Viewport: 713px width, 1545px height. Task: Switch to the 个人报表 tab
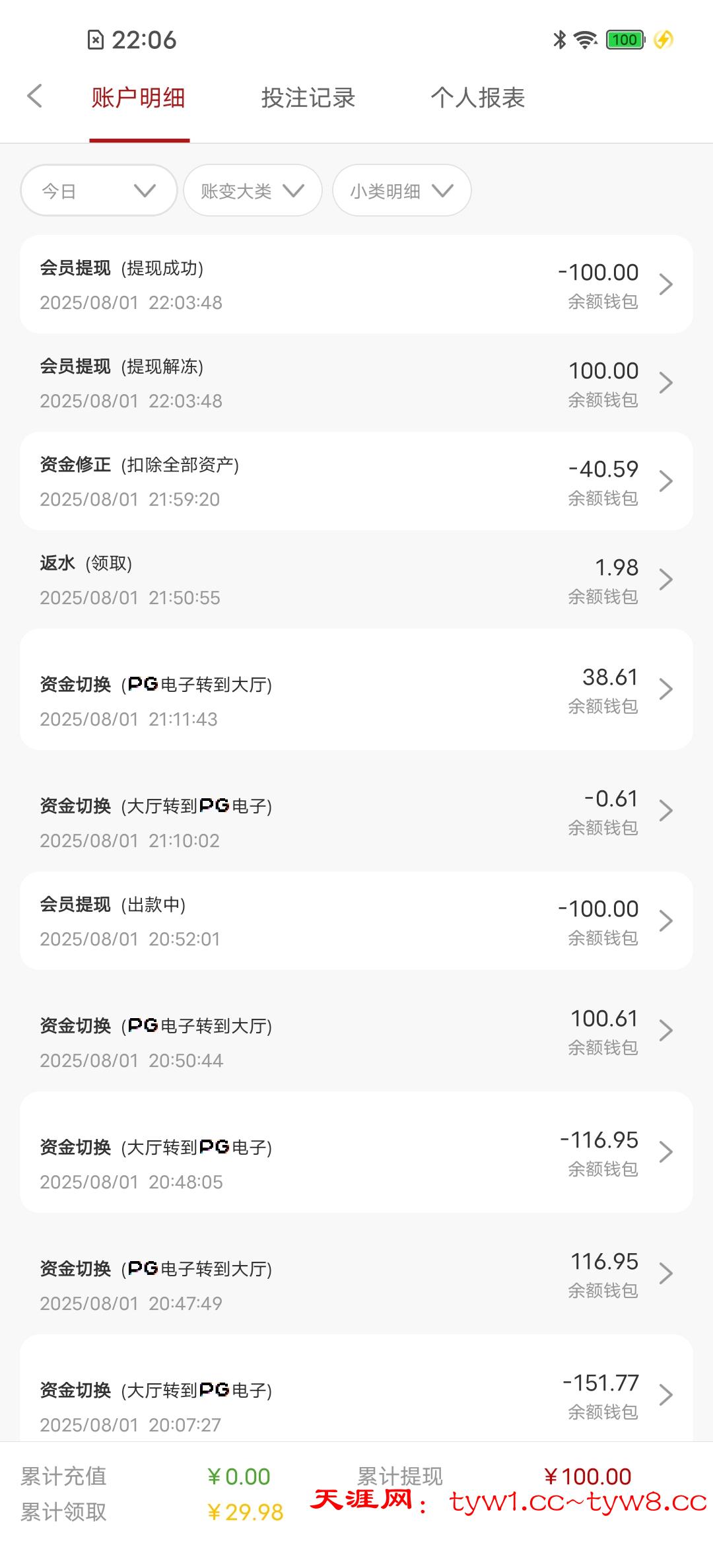[x=478, y=98]
